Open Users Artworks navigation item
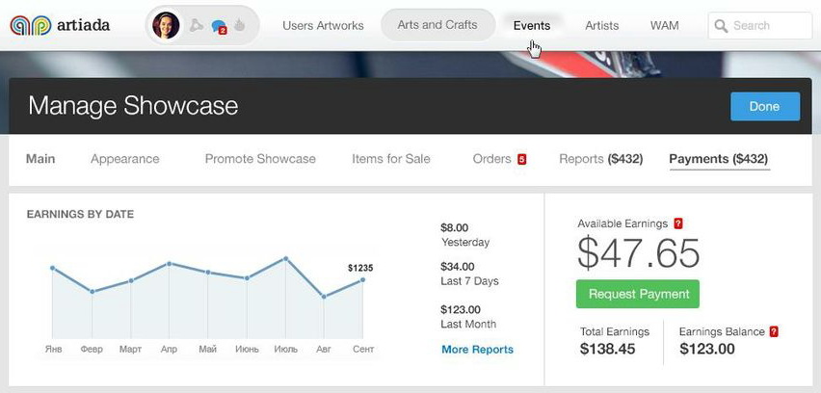 [323, 26]
